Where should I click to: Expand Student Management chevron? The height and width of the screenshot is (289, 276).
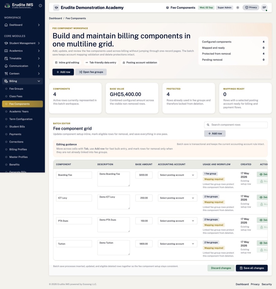coord(39,43)
